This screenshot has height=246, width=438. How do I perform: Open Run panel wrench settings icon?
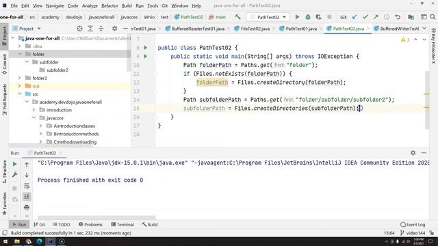click(x=15, y=175)
